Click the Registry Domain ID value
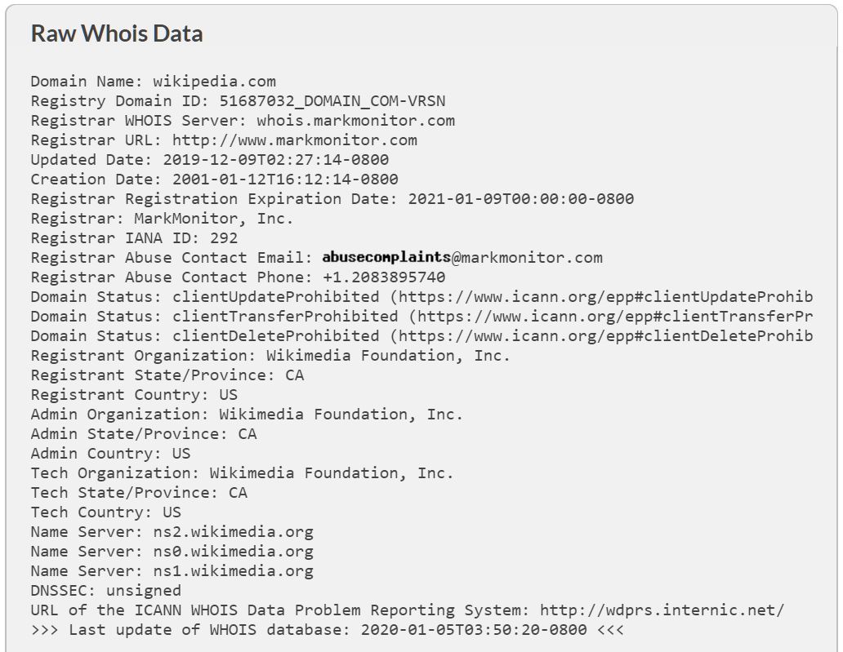Viewport: 843px width, 652px height. tap(332, 101)
